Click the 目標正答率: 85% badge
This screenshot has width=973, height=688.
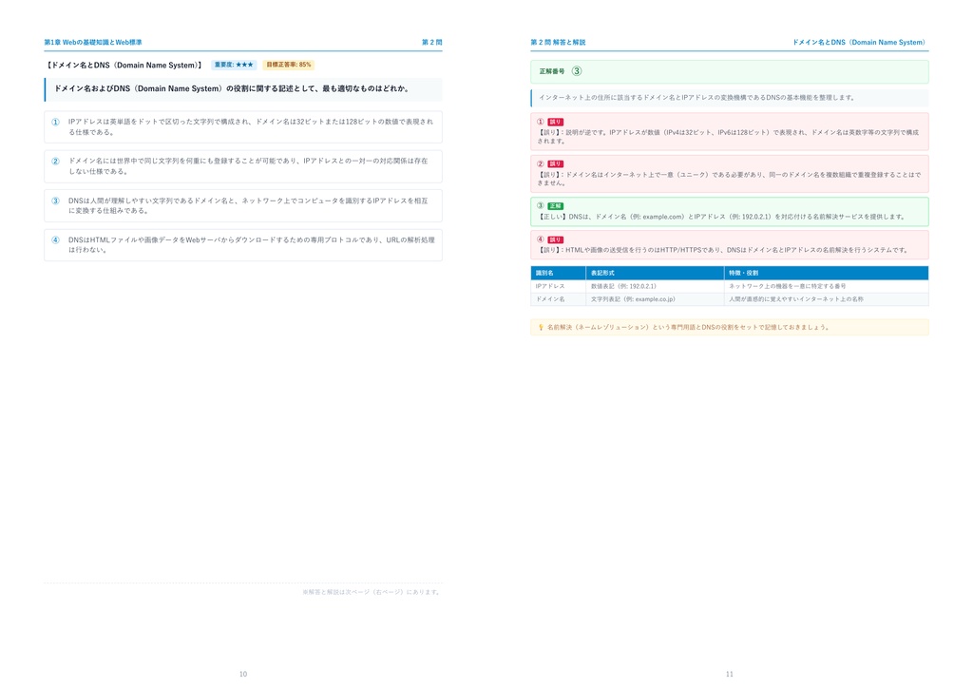[289, 65]
